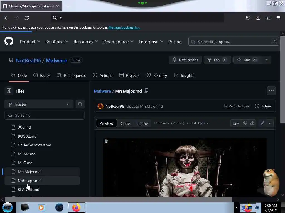This screenshot has height=213, width=285.
Task: Expand the Solutions menu
Action: tap(57, 42)
